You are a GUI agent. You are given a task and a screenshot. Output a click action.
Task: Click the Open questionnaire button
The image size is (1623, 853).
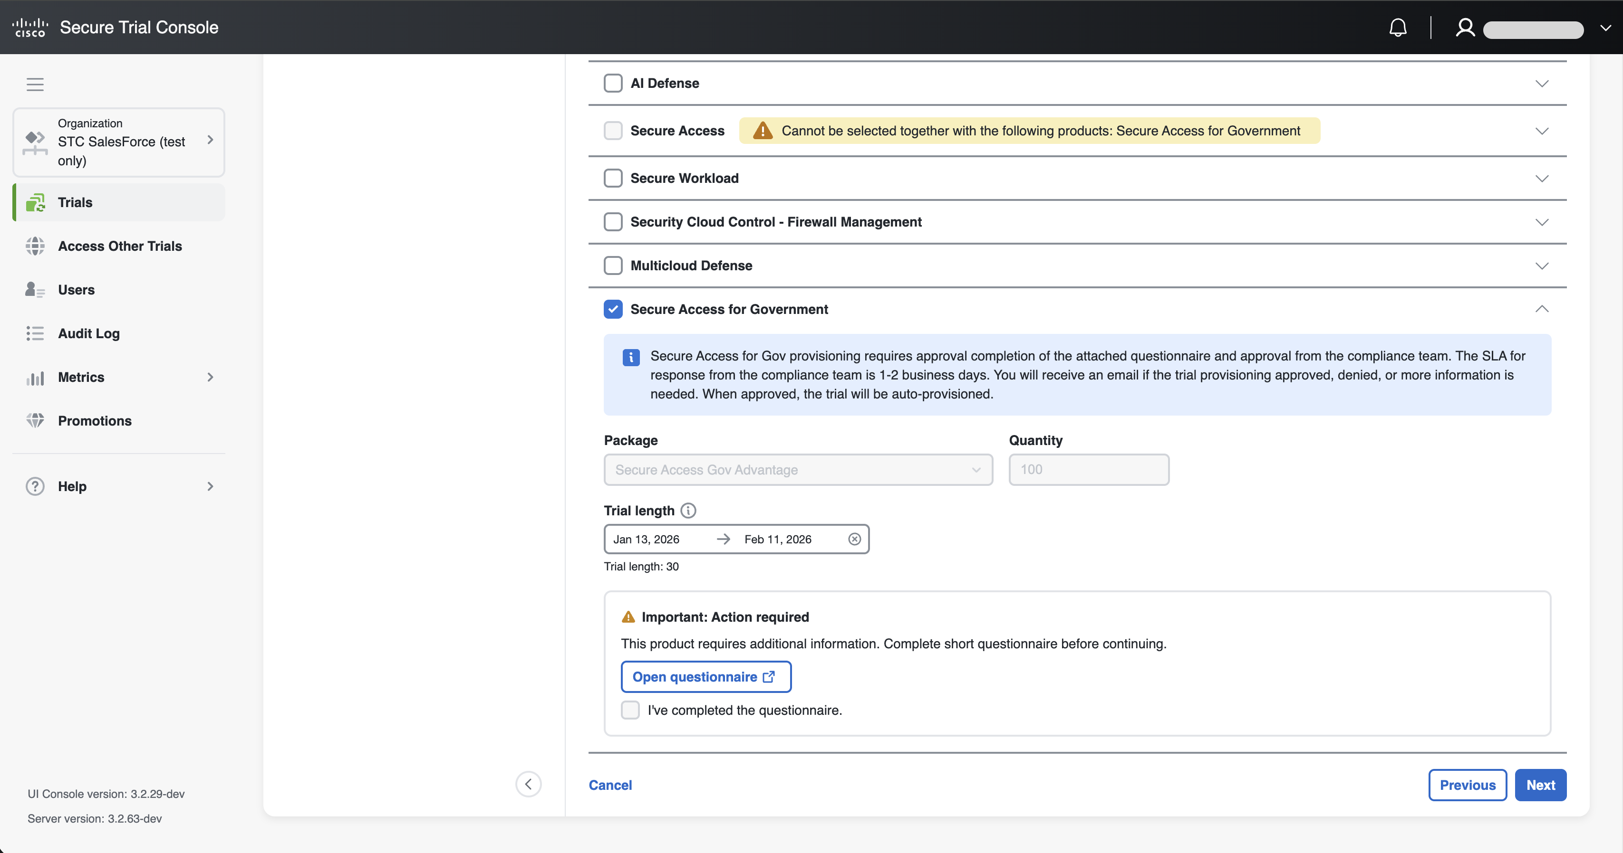(x=705, y=677)
